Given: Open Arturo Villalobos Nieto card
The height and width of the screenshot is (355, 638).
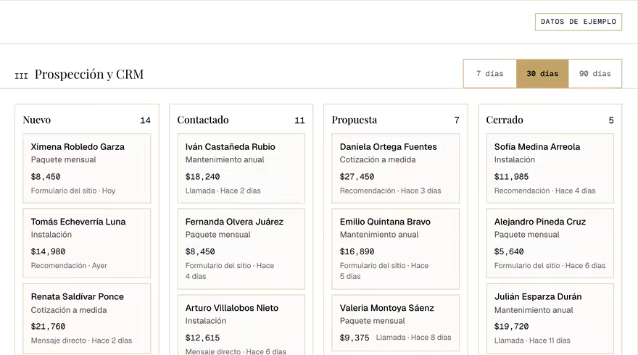Looking at the screenshot, I should click(x=241, y=325).
